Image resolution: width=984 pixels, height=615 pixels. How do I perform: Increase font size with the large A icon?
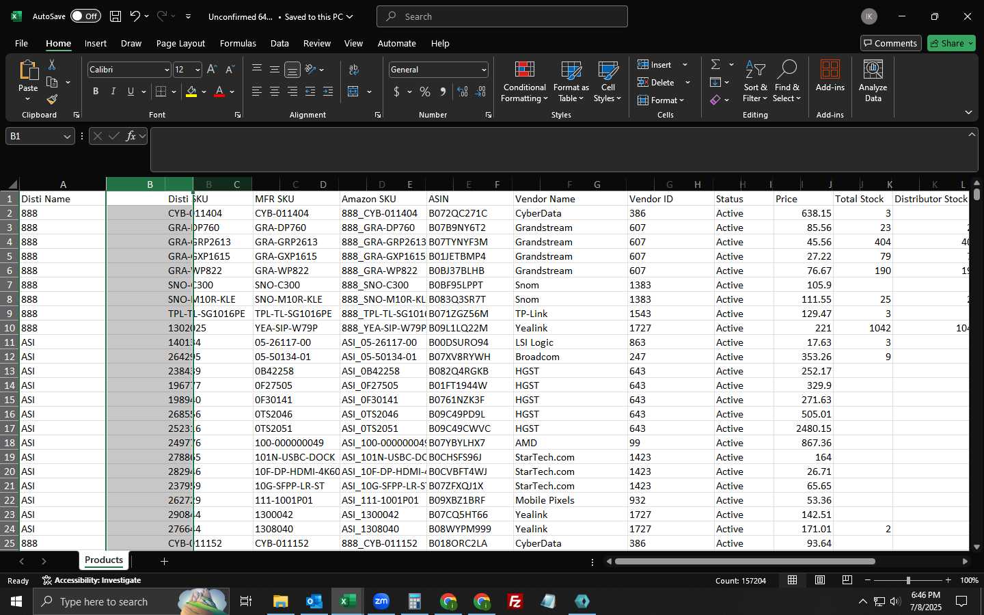(x=212, y=70)
